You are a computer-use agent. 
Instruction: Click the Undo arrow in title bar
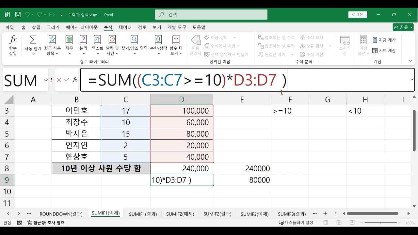tap(27, 15)
